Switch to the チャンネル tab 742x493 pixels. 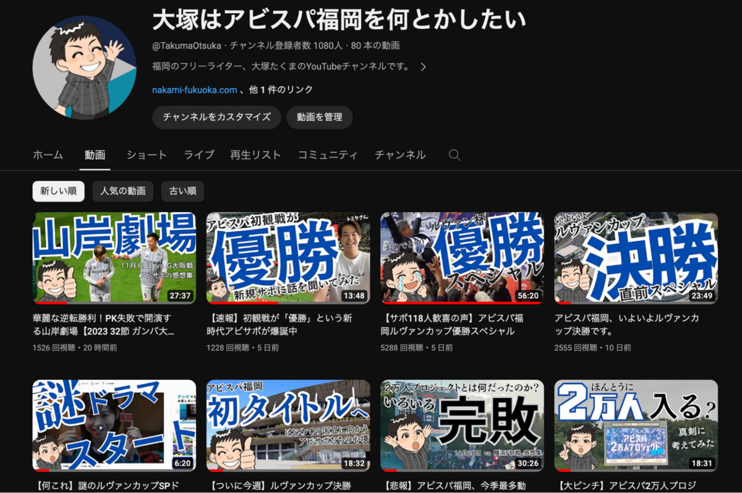pyautogui.click(x=400, y=155)
